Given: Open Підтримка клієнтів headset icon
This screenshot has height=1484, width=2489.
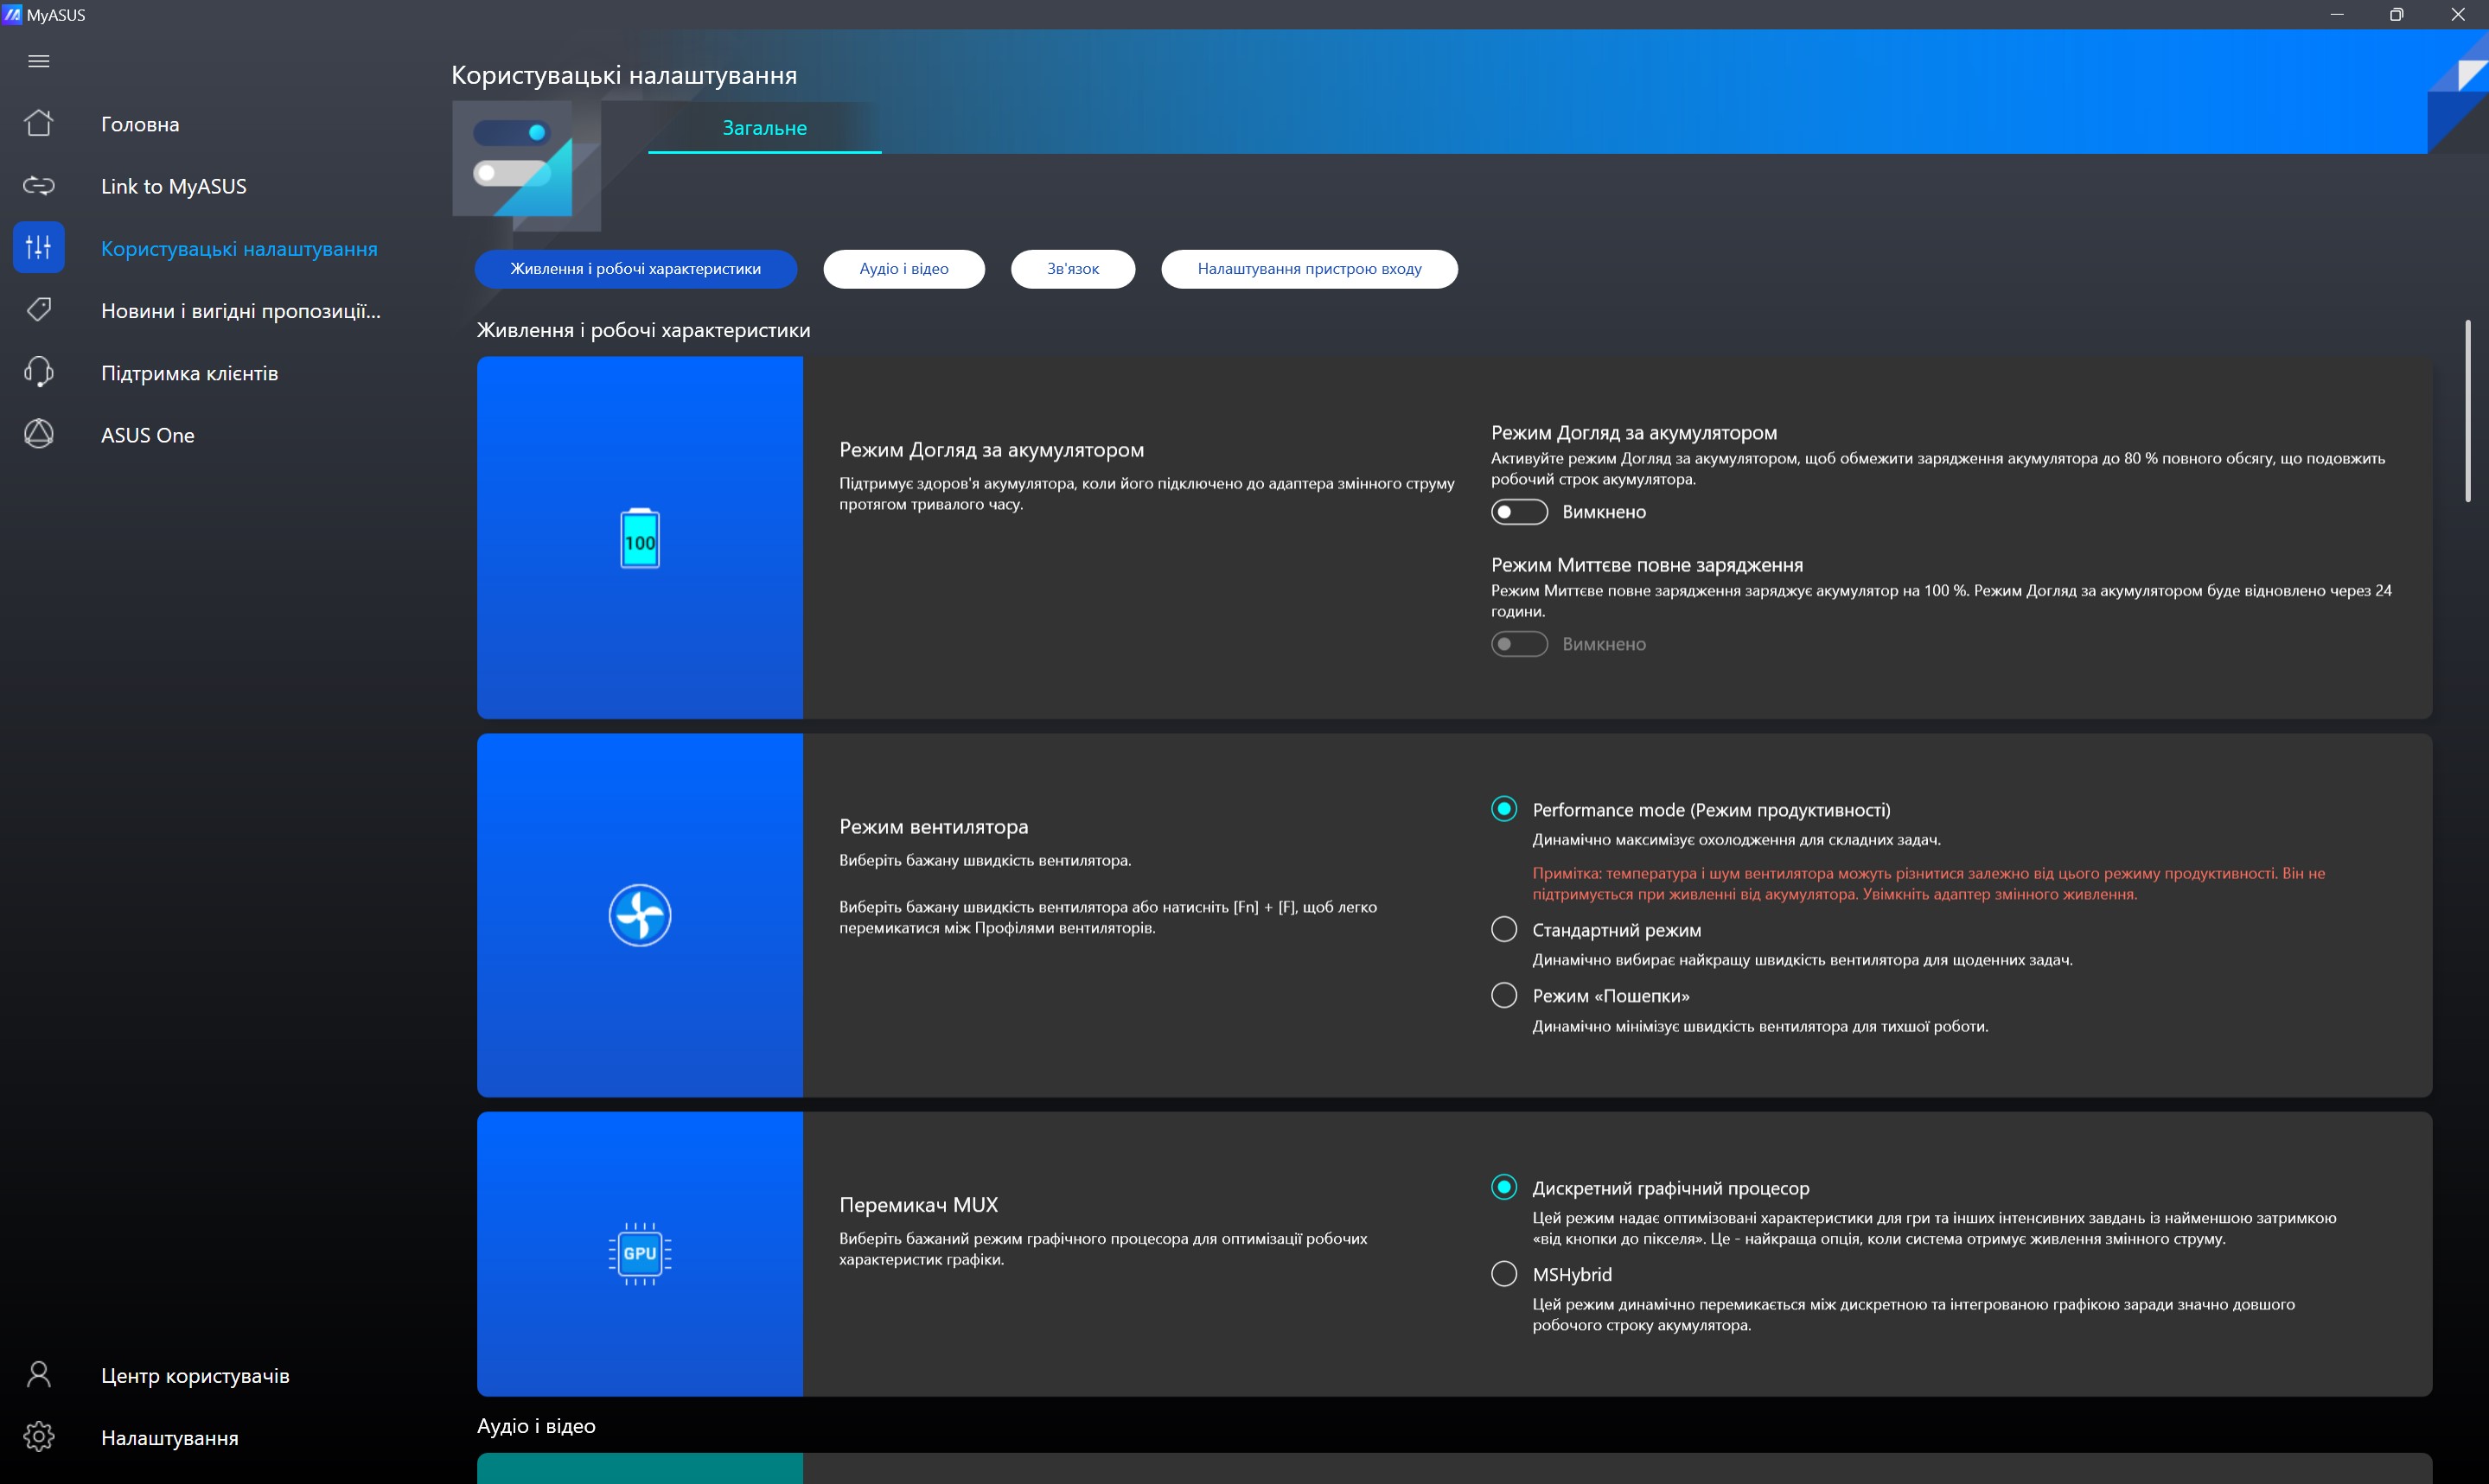Looking at the screenshot, I should pyautogui.click(x=39, y=372).
